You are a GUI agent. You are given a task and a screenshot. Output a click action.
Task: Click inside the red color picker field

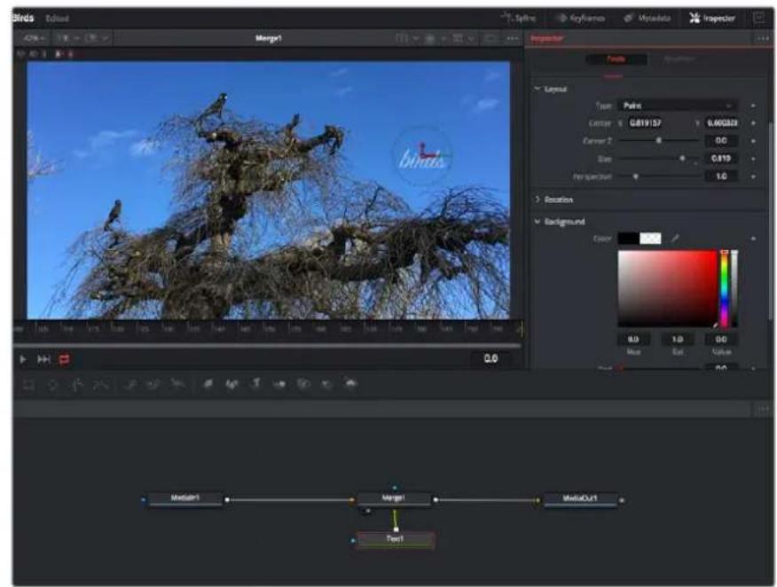668,288
